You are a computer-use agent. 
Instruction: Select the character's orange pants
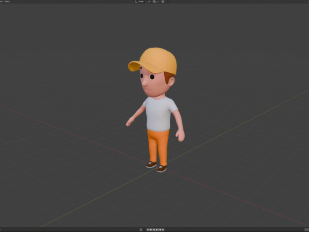(158, 147)
